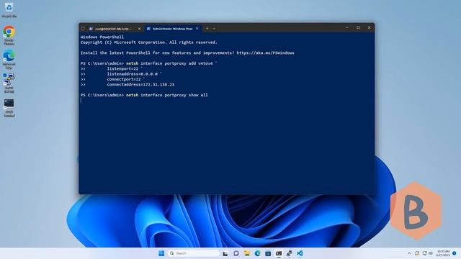Click the sync status tray icon

pos(417,253)
